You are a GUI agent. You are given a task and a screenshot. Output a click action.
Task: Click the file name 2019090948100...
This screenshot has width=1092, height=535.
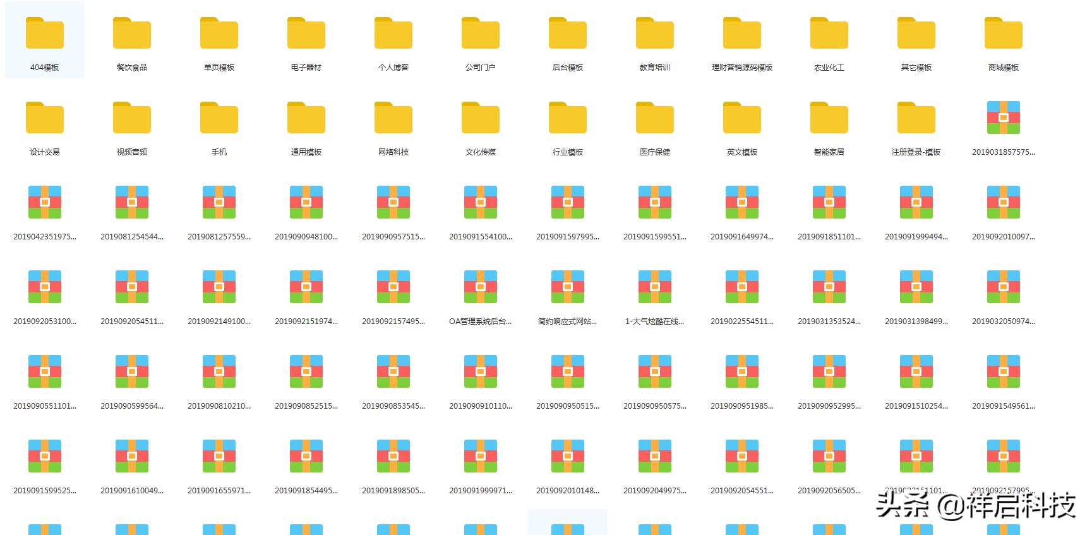click(306, 237)
